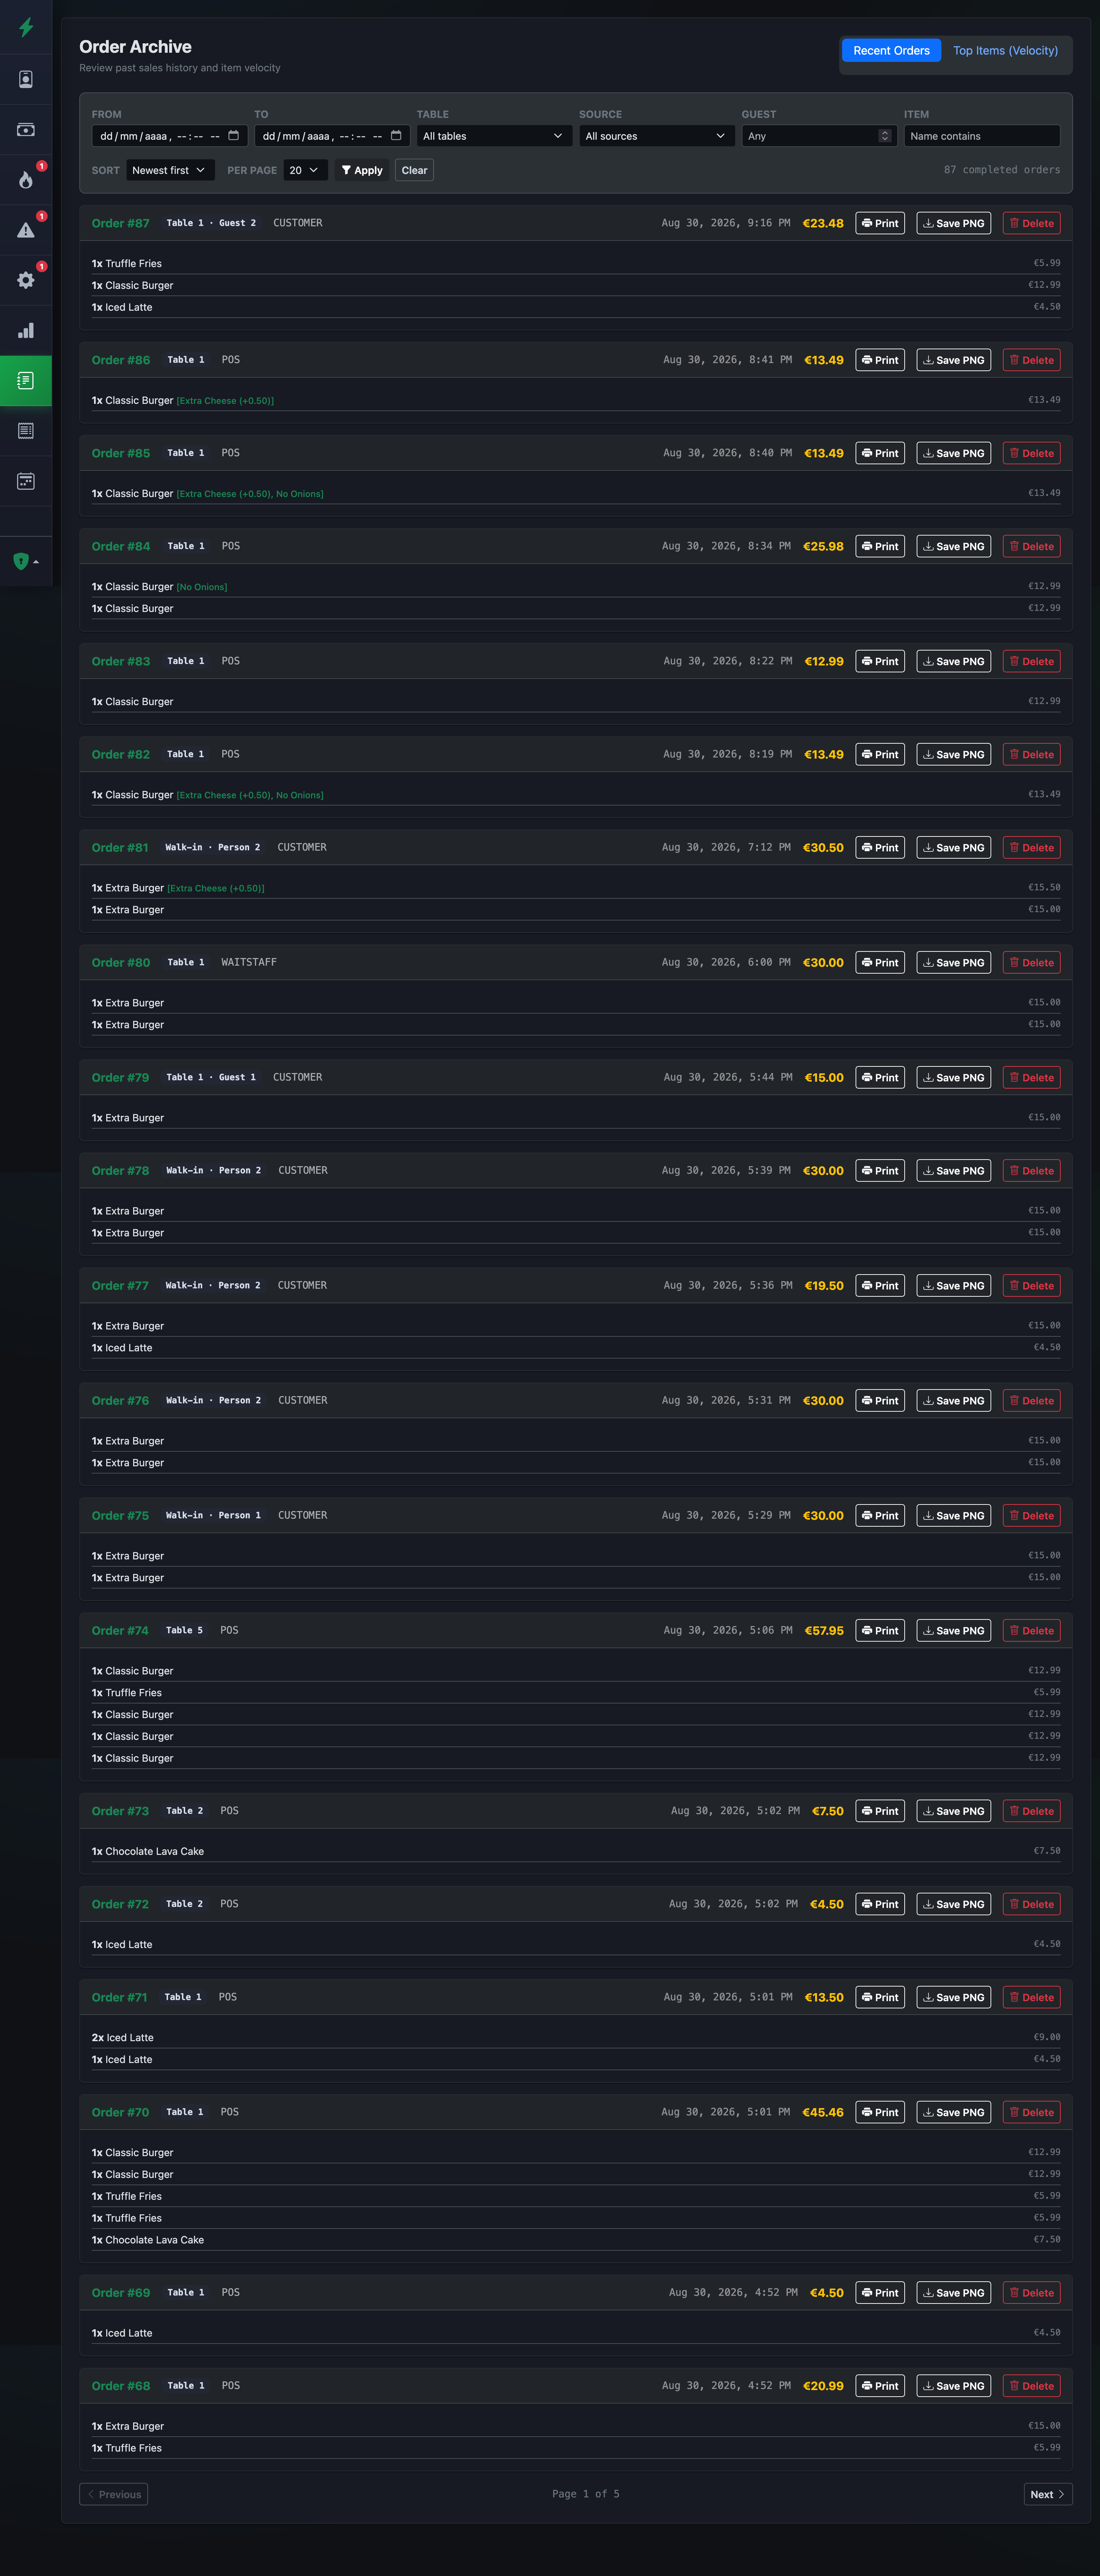
Task: Open the TO date calendar picker icon
Action: pyautogui.click(x=396, y=135)
